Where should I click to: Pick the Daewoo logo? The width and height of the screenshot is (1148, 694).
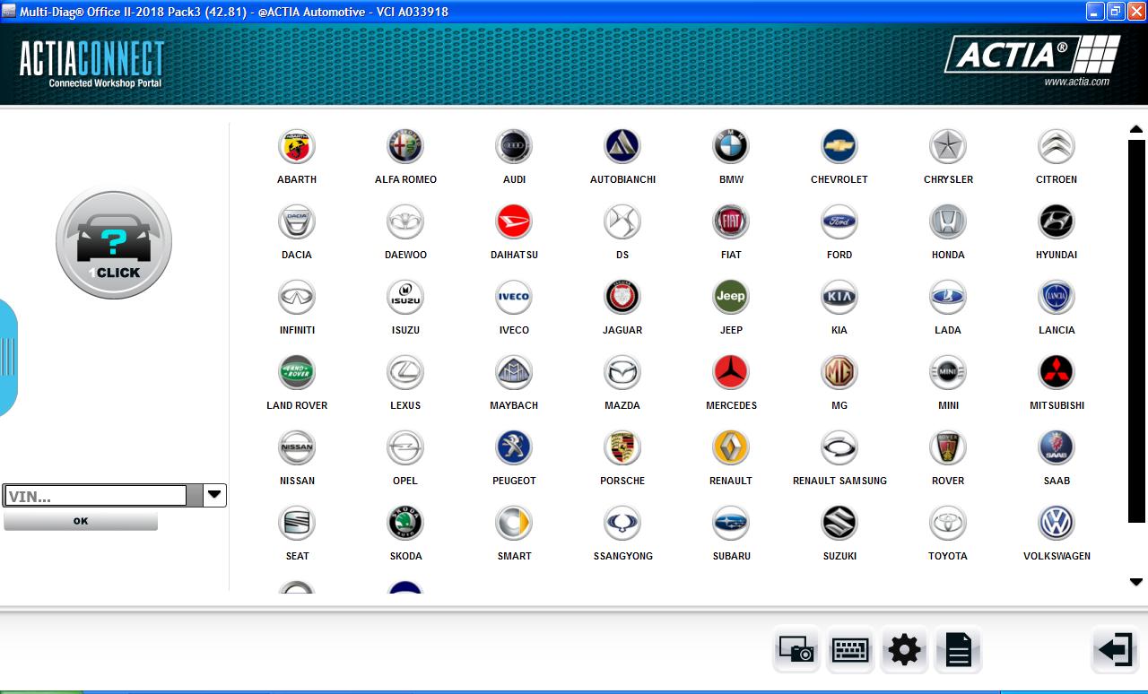pyautogui.click(x=405, y=221)
